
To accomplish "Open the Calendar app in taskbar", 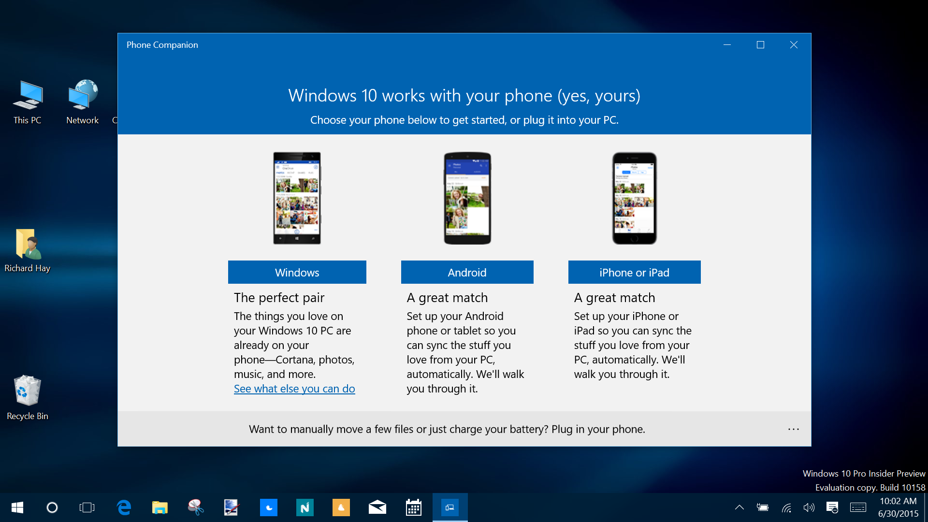I will click(414, 507).
